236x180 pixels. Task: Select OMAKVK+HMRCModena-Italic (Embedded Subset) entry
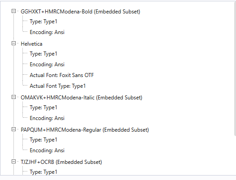coord(82,98)
